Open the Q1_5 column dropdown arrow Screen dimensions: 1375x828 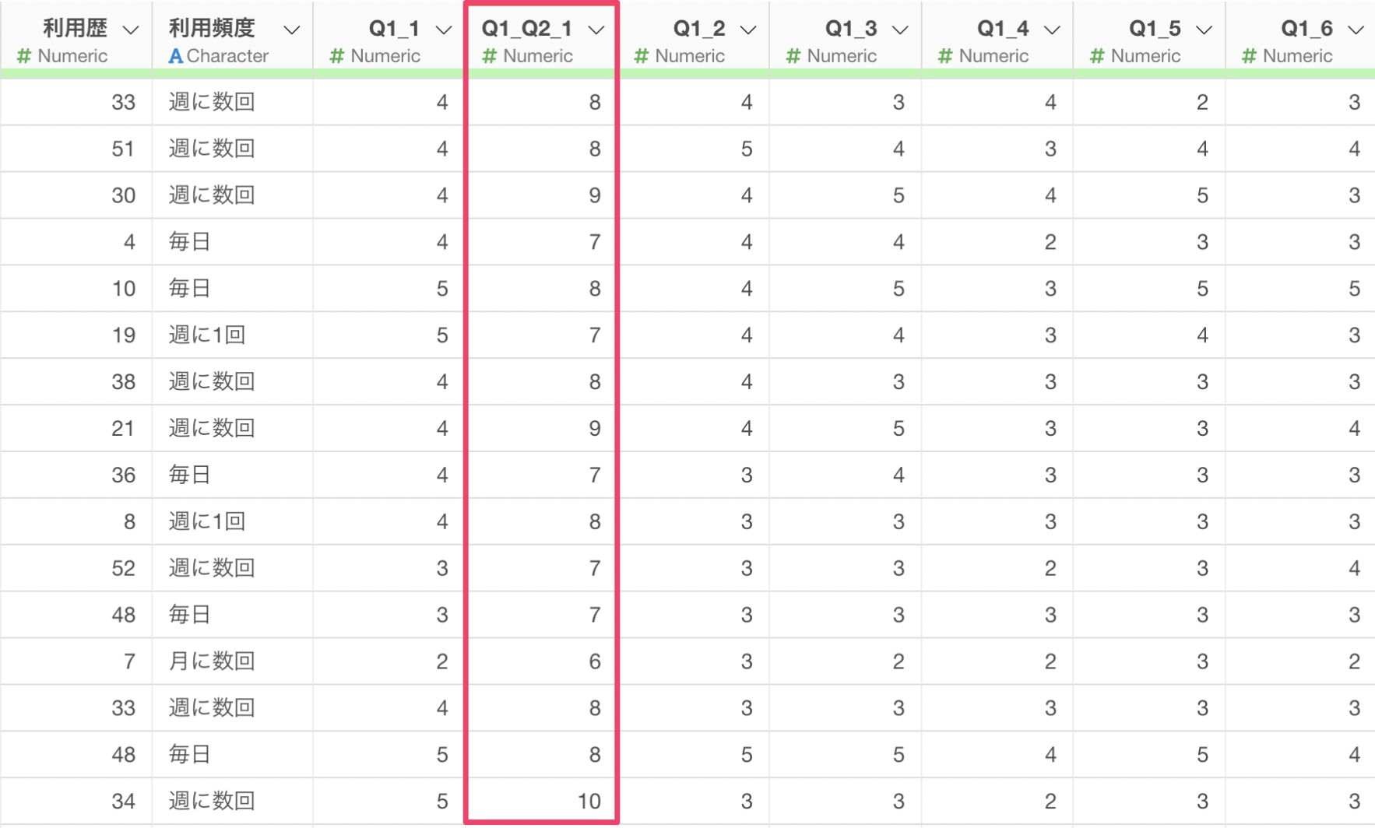click(1204, 30)
